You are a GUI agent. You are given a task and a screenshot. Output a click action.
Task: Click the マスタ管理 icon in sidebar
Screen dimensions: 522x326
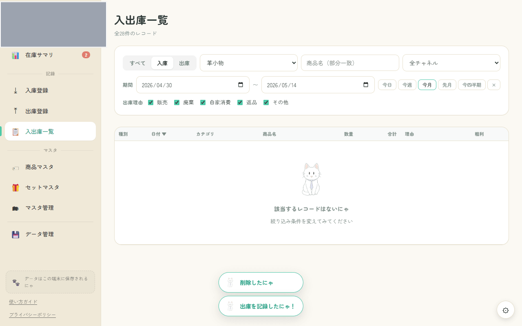click(x=15, y=208)
